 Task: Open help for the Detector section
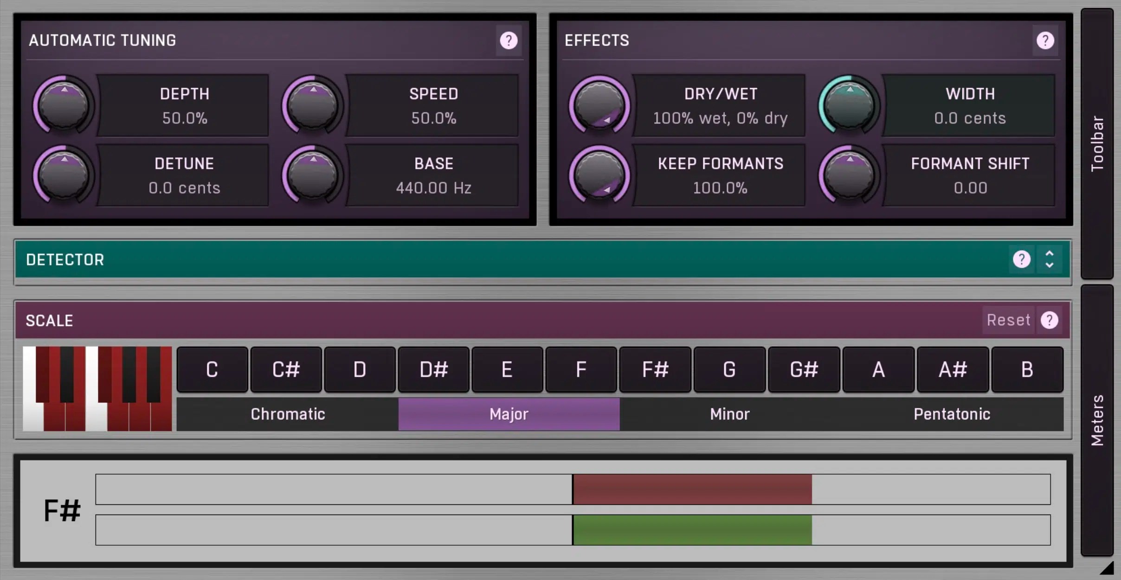(x=1022, y=259)
